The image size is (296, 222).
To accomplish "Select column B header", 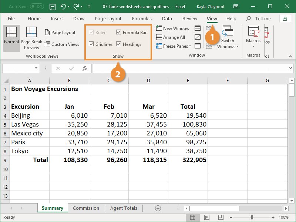I will point(69,81).
